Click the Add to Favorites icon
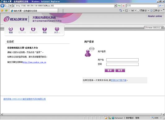The image size is (165, 120). pos(7,11)
